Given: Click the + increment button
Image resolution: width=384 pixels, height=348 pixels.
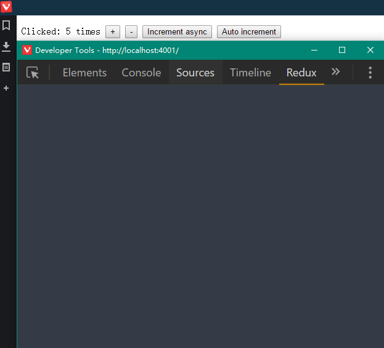Looking at the screenshot, I should pyautogui.click(x=113, y=31).
